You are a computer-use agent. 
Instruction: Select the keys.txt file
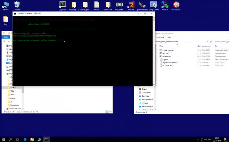pyautogui.click(x=165, y=60)
